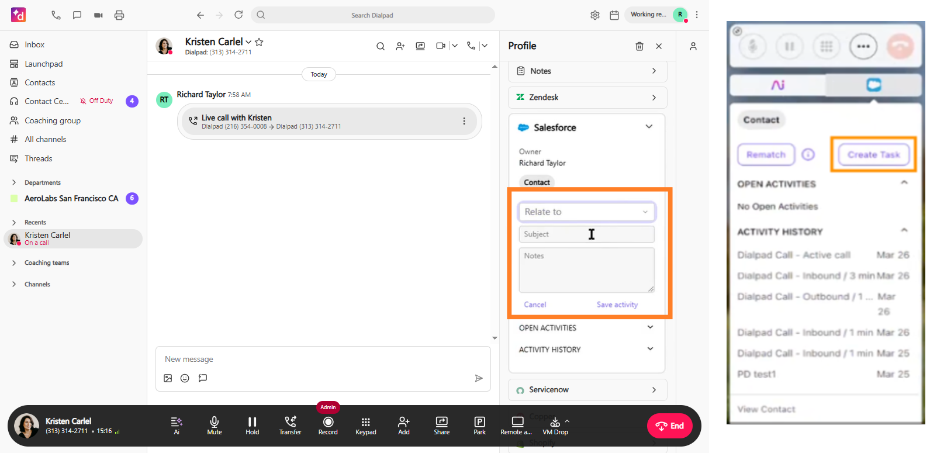
Task: Toggle call Record button
Action: pyautogui.click(x=328, y=426)
